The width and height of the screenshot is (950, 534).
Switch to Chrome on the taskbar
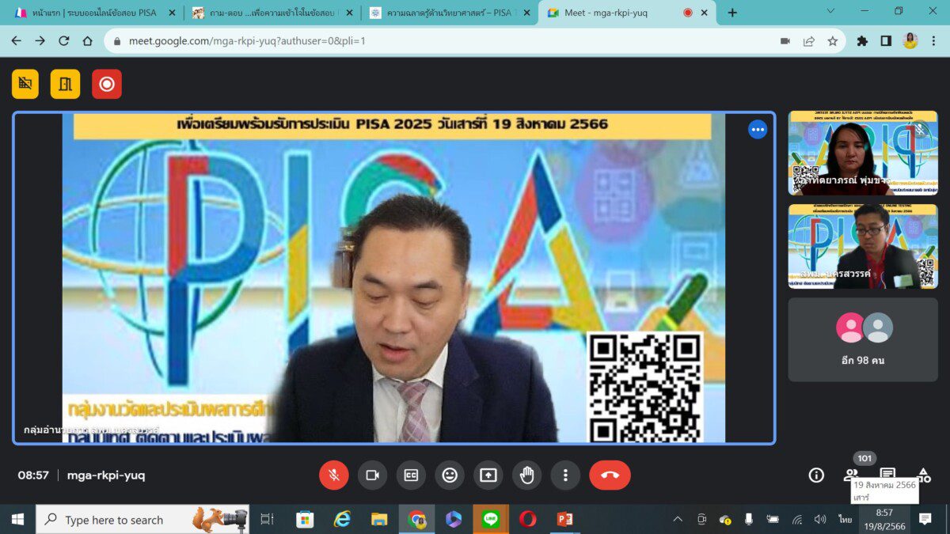pyautogui.click(x=416, y=520)
